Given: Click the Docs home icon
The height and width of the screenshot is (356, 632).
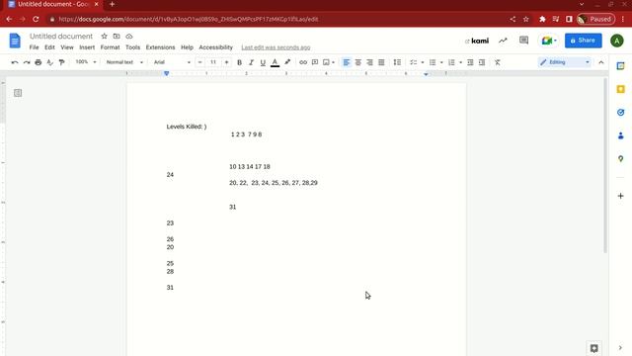Looking at the screenshot, I should tap(15, 41).
